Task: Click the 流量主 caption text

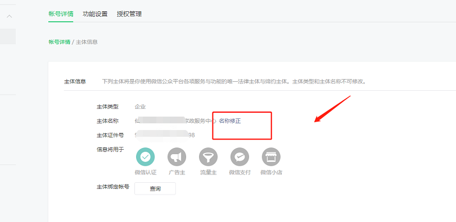Action: click(208, 173)
